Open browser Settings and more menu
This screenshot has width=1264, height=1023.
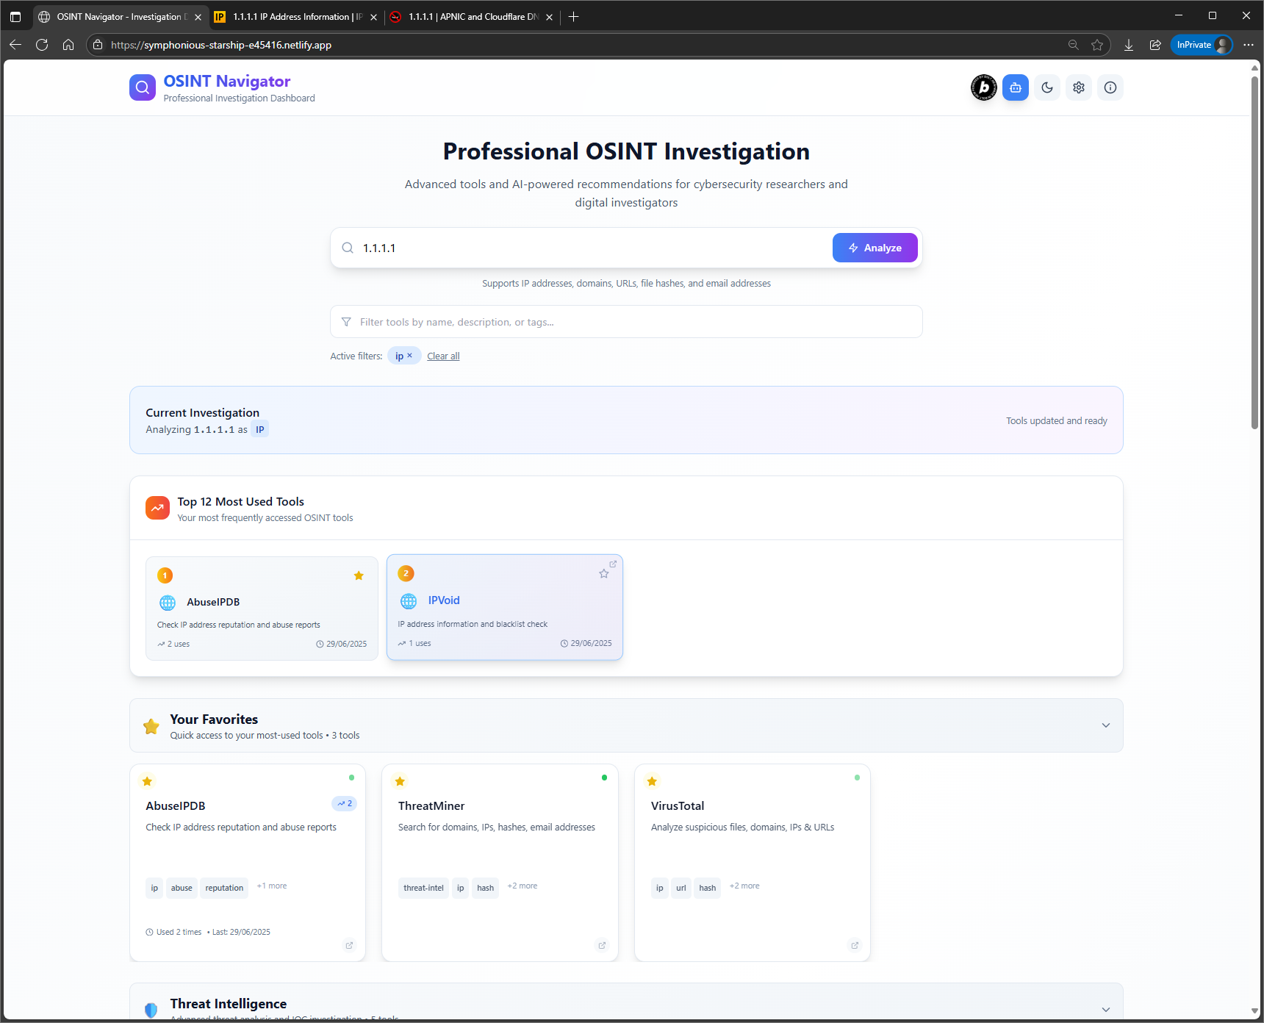(x=1249, y=45)
